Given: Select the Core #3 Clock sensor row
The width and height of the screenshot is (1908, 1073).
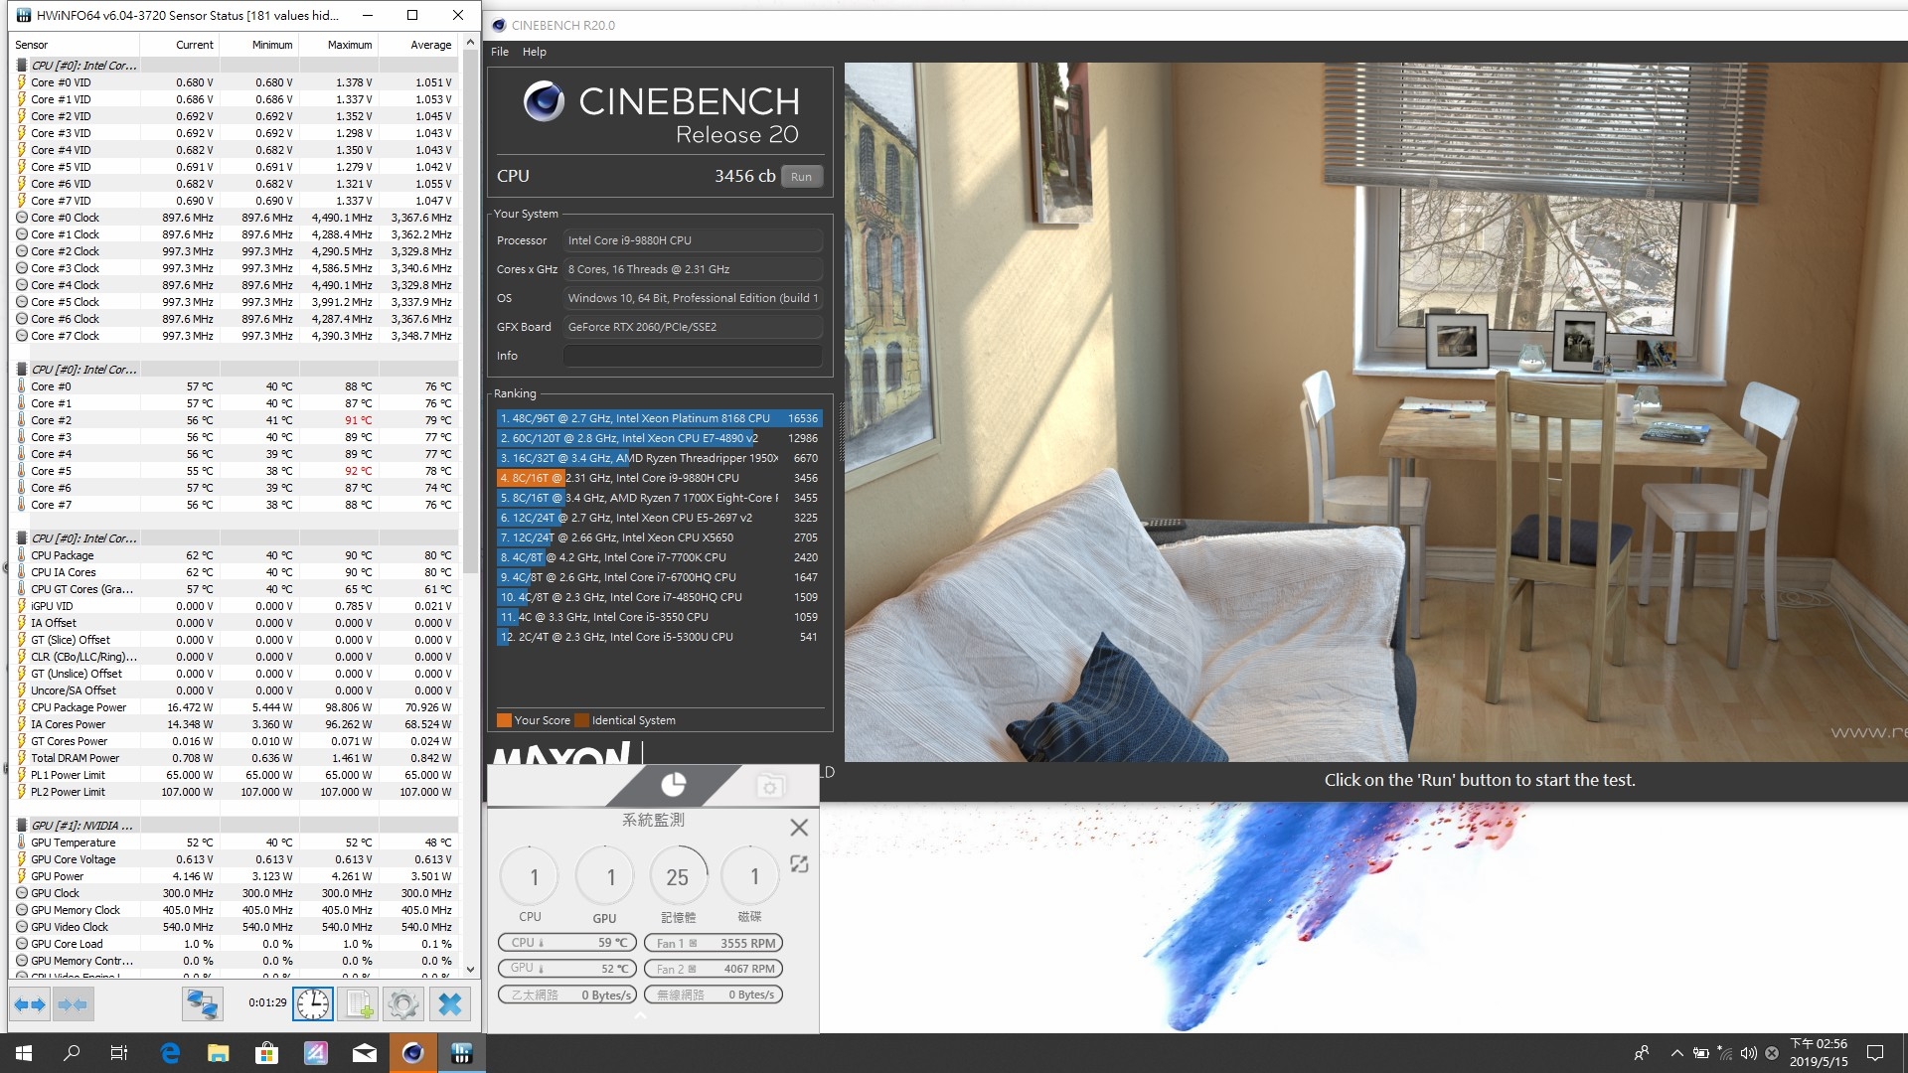Looking at the screenshot, I should point(235,268).
